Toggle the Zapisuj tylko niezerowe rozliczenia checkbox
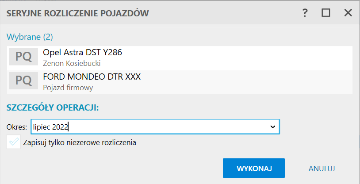Screen dimensions: 360x184 click(14, 142)
